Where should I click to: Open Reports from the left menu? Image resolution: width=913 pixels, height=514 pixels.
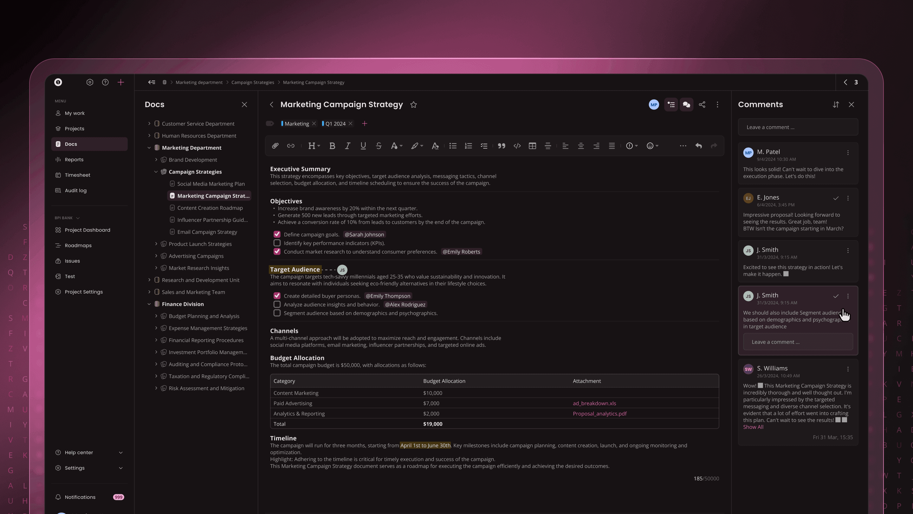pos(74,160)
